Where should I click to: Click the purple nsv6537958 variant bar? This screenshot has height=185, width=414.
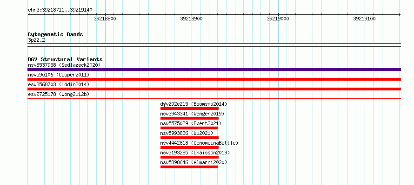click(214, 70)
